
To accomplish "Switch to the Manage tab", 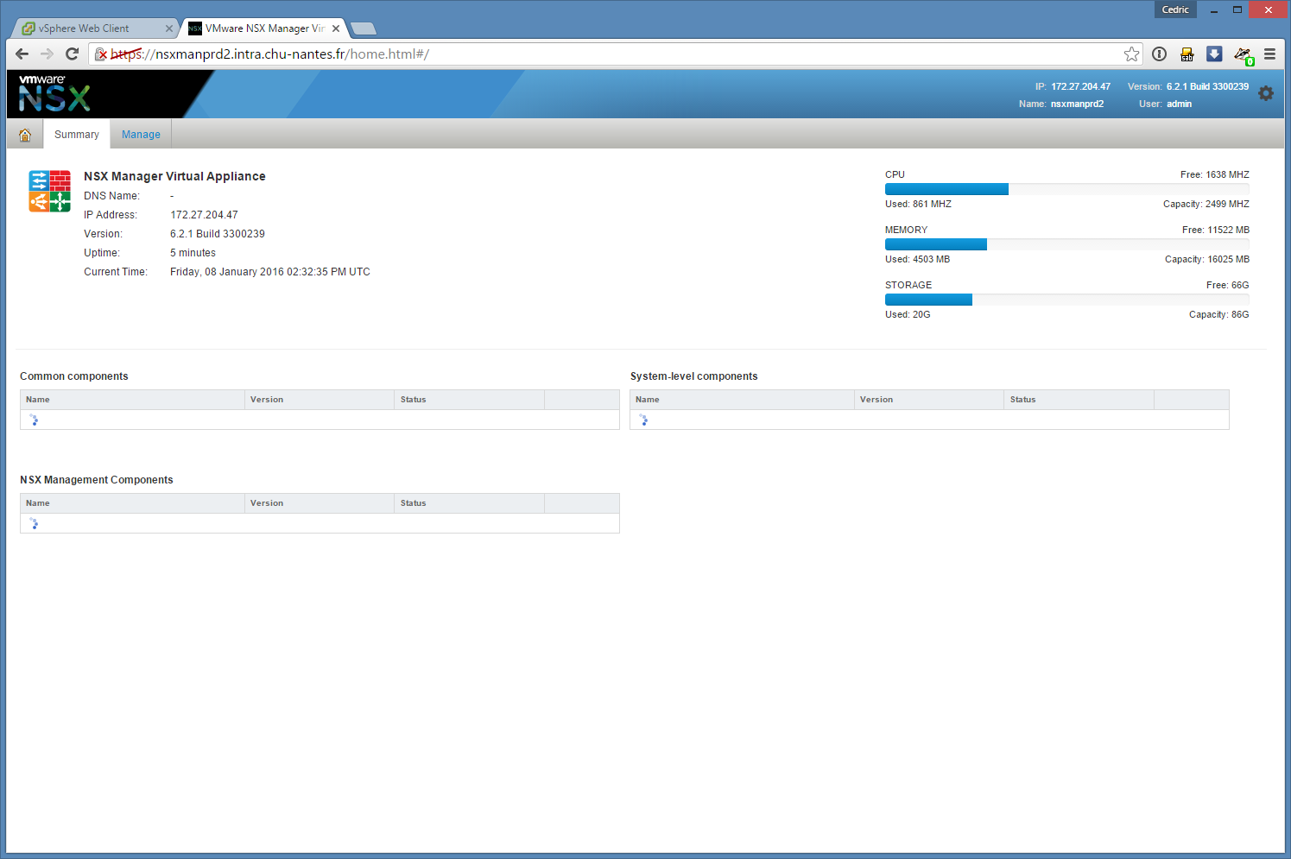I will pyautogui.click(x=141, y=135).
